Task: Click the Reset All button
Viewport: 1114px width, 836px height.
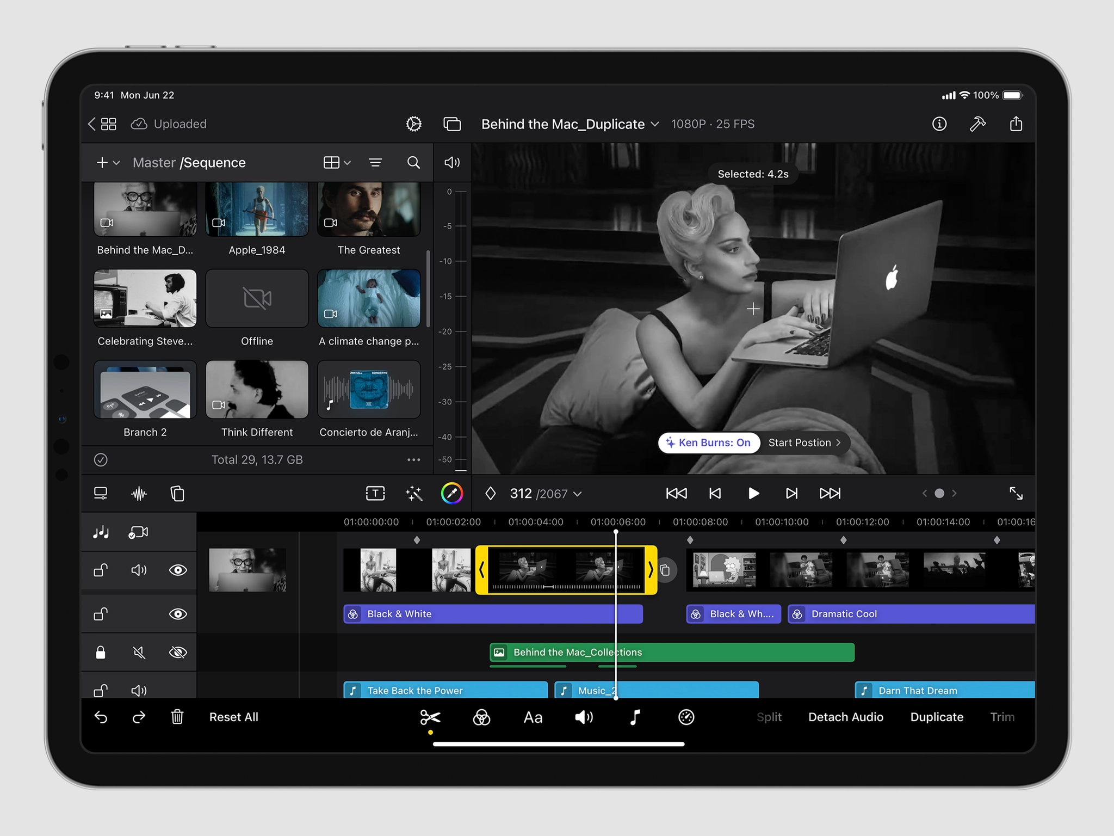Action: [x=233, y=717]
